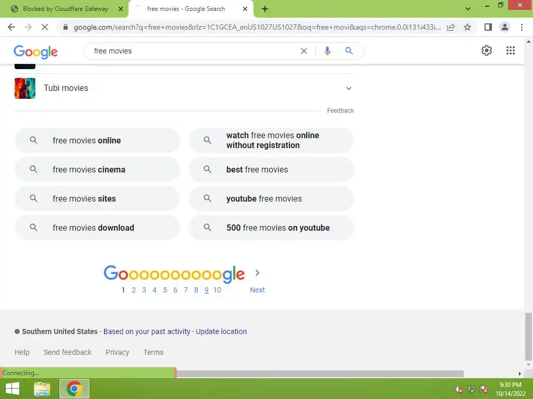Open the Privacy footer link
Image resolution: width=533 pixels, height=399 pixels.
[x=117, y=352]
